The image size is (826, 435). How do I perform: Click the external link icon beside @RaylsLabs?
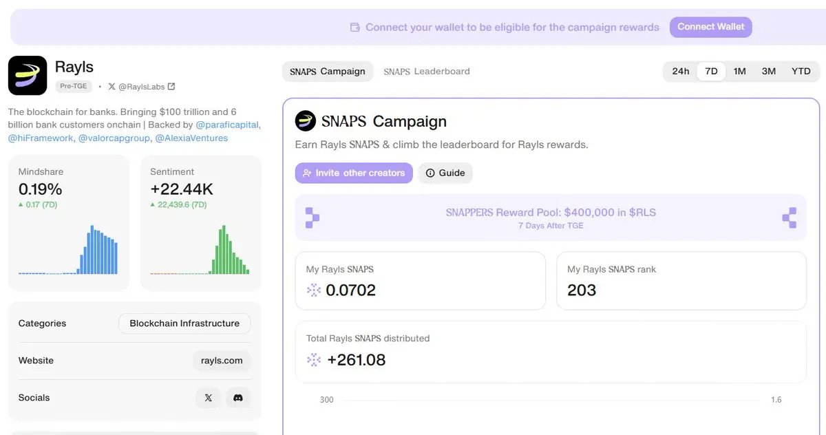tap(171, 87)
